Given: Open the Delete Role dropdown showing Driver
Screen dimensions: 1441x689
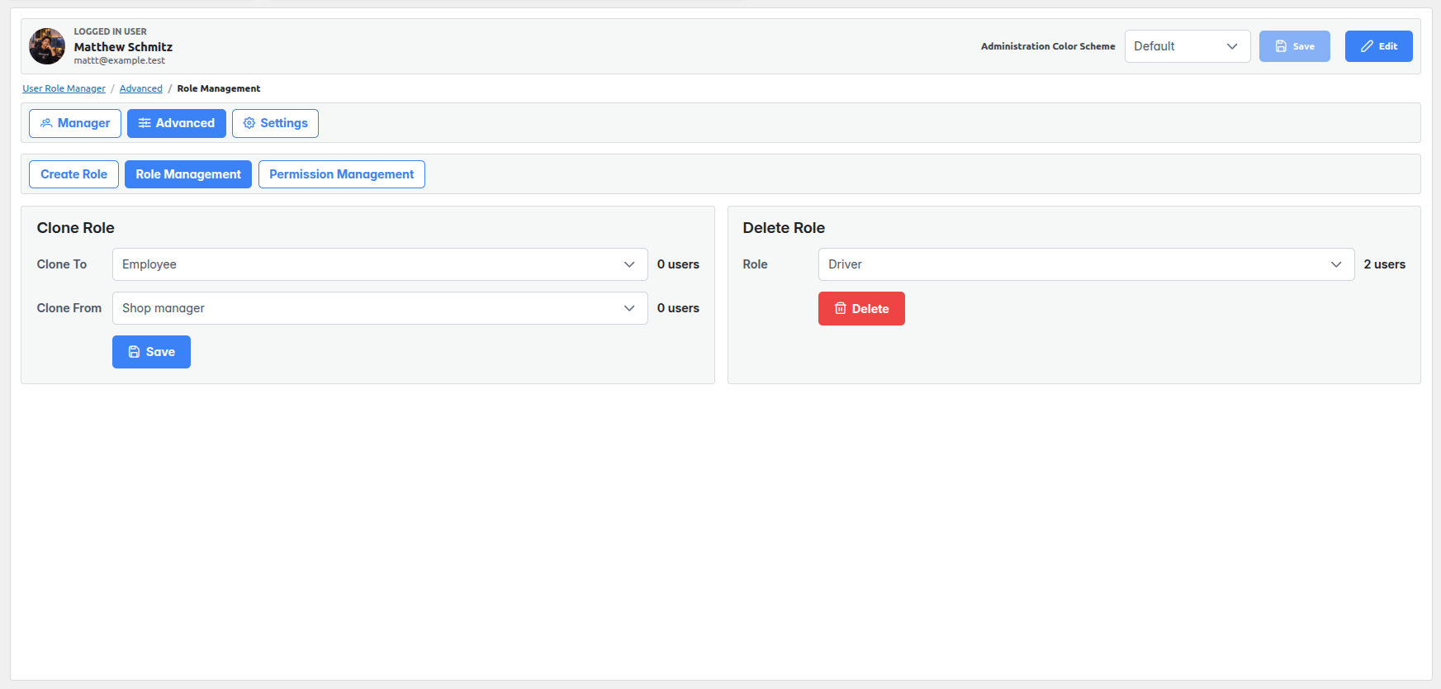Looking at the screenshot, I should coord(1086,264).
